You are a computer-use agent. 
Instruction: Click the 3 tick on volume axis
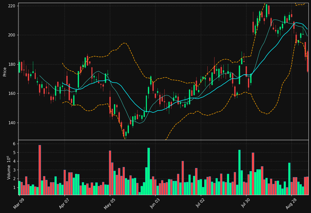14,170
